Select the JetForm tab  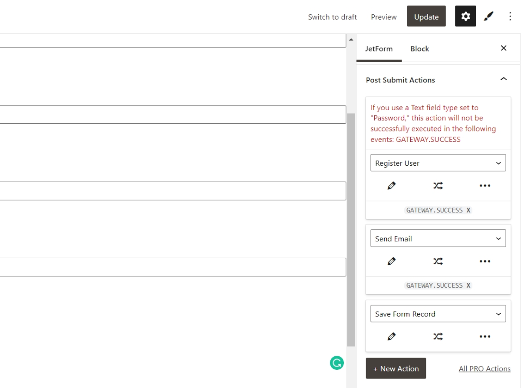(379, 49)
